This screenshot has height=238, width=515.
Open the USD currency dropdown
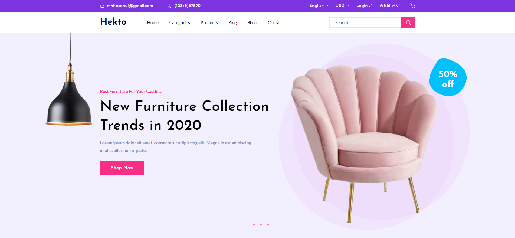[342, 6]
